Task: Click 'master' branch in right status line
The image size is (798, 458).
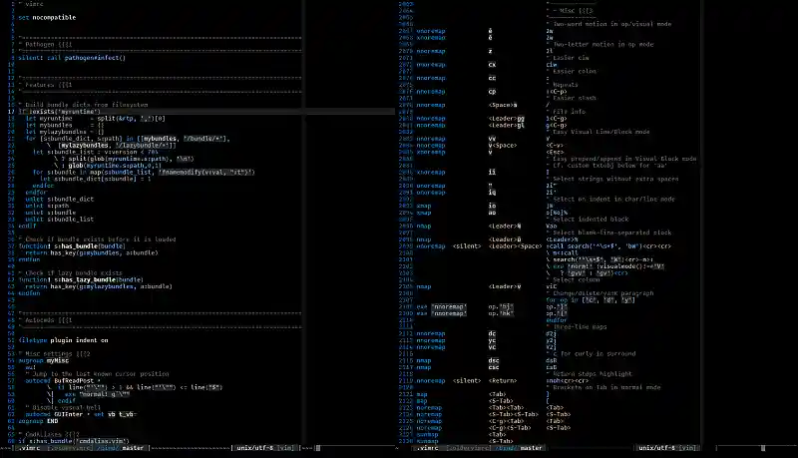Action: tap(532, 448)
